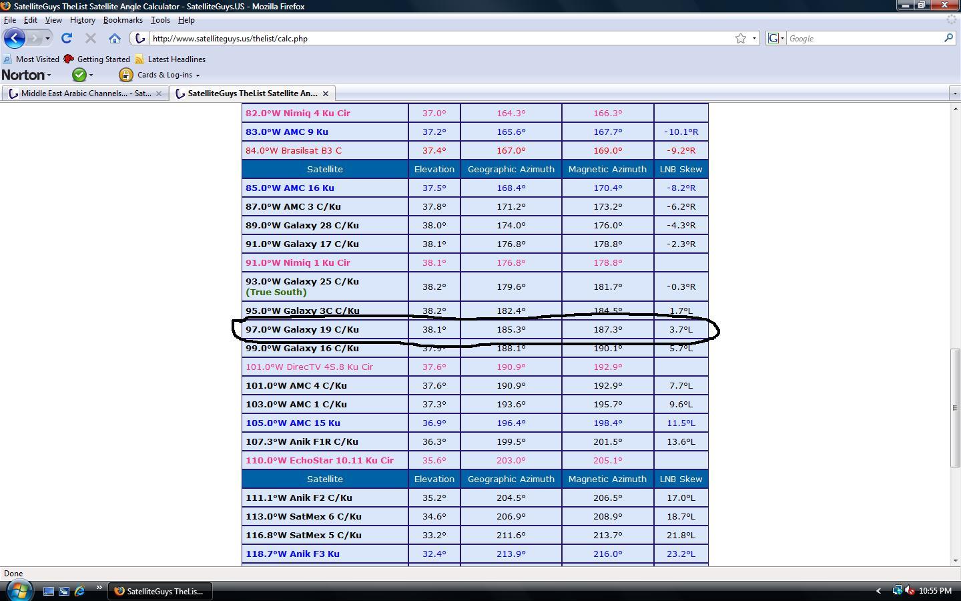This screenshot has height=601, width=961.
Task: Expand the Norton status arrow dropdown
Action: pos(91,75)
